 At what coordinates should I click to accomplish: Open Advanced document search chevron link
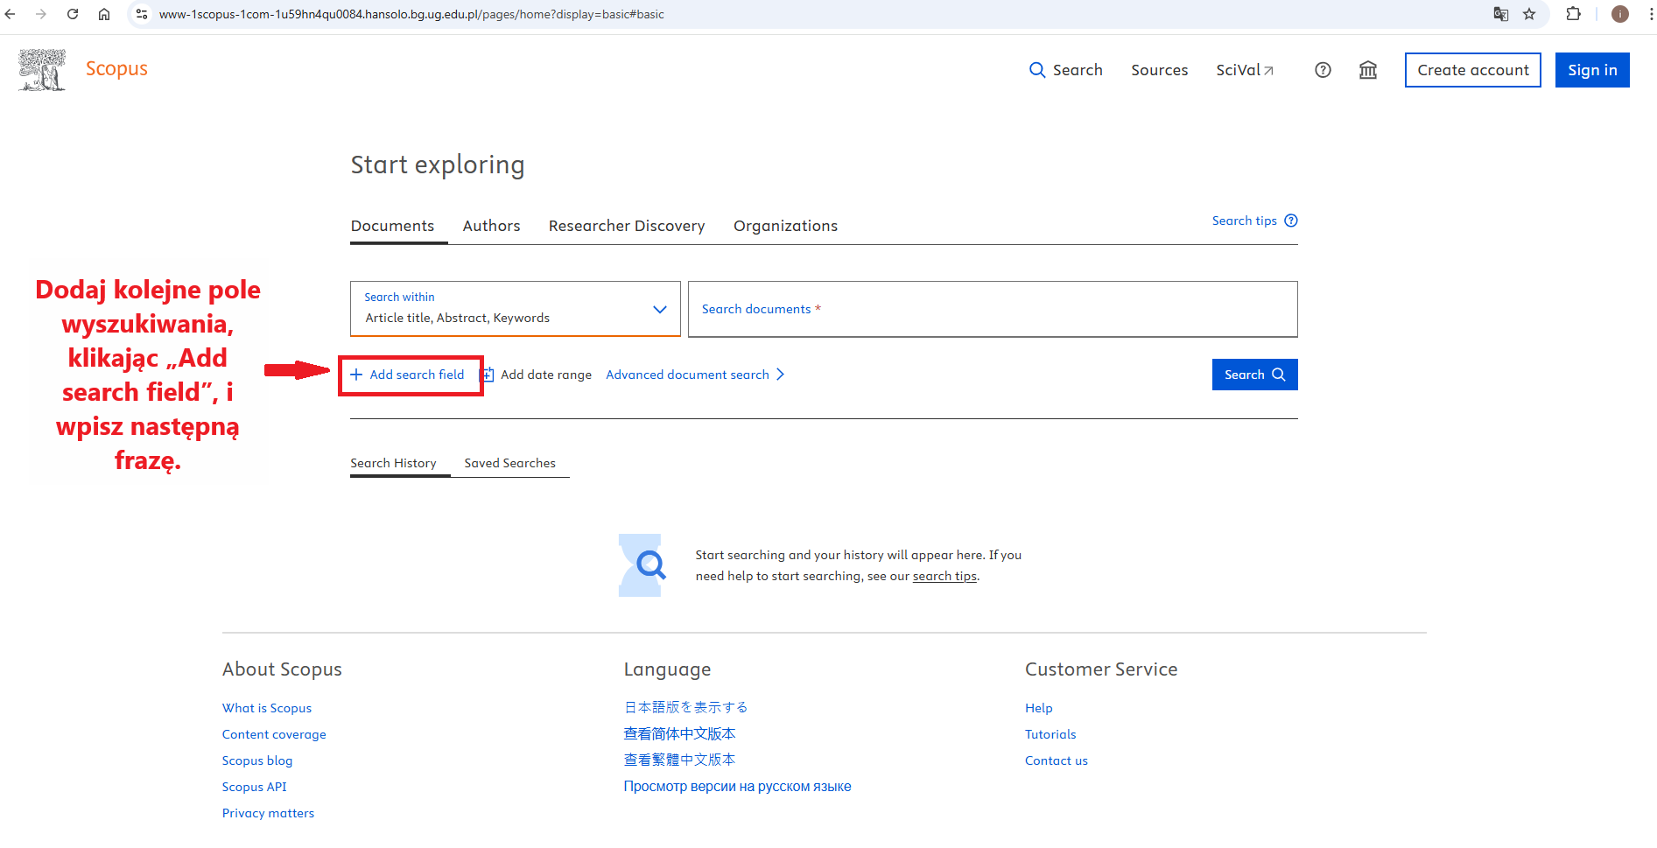[x=695, y=375]
